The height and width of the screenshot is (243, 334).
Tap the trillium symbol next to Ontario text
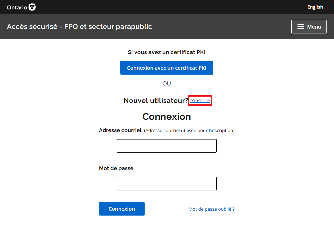click(32, 7)
